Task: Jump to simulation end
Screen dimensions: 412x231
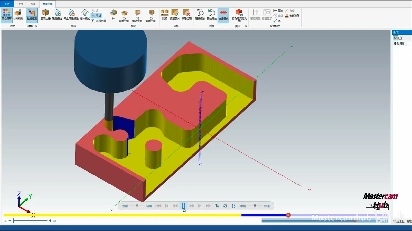Action: pyautogui.click(x=208, y=206)
